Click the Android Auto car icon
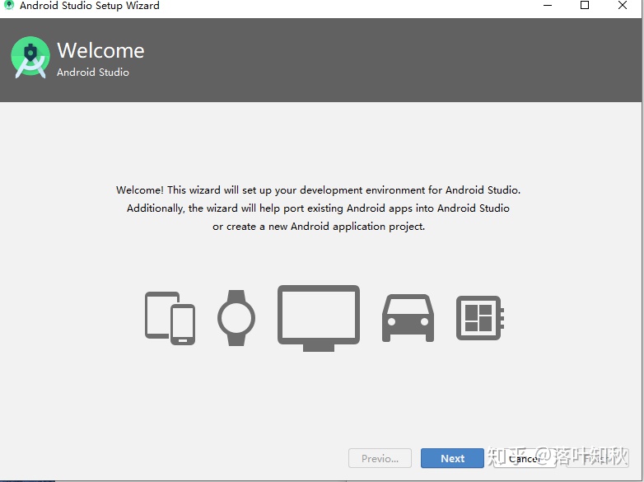The height and width of the screenshot is (482, 644). point(408,318)
